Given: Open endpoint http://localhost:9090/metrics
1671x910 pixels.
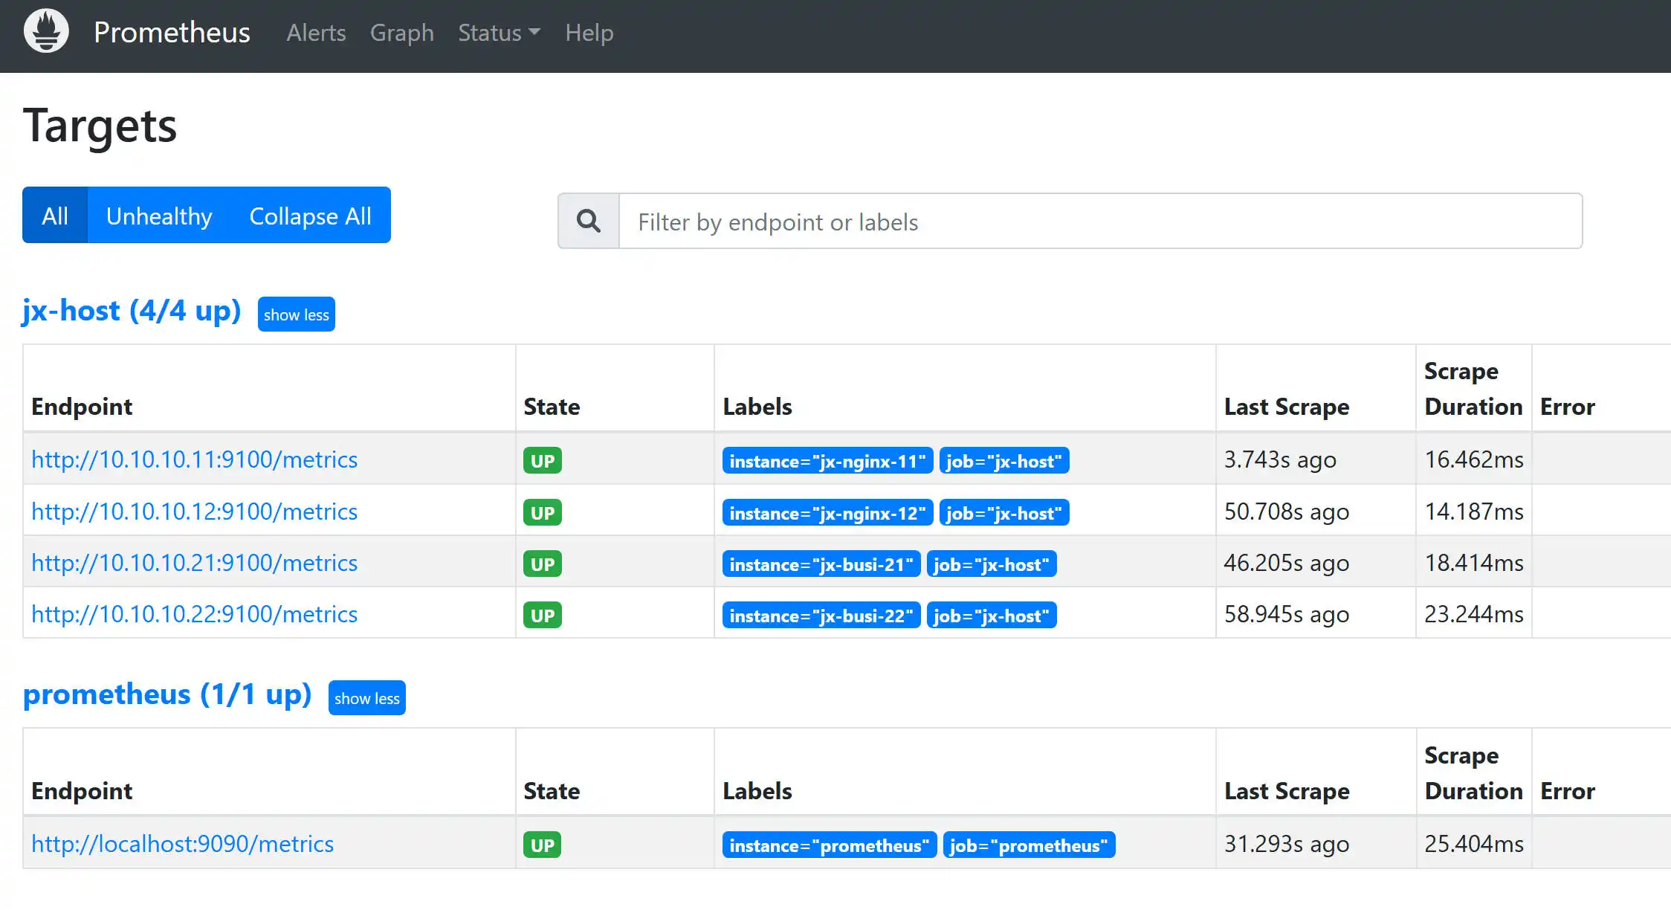Looking at the screenshot, I should (182, 844).
